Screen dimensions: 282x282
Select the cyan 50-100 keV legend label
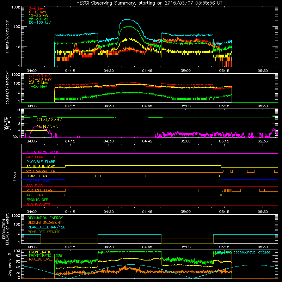(x=40, y=23)
